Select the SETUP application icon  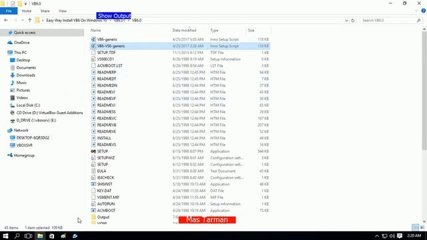click(93, 151)
